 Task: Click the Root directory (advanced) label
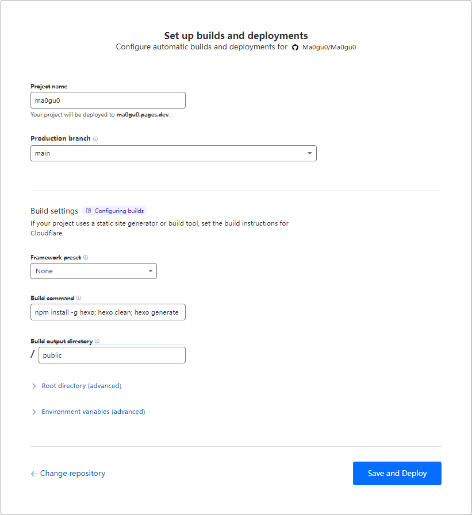pyautogui.click(x=81, y=386)
